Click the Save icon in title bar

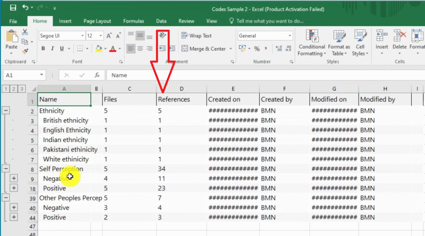pyautogui.click(x=13, y=8)
